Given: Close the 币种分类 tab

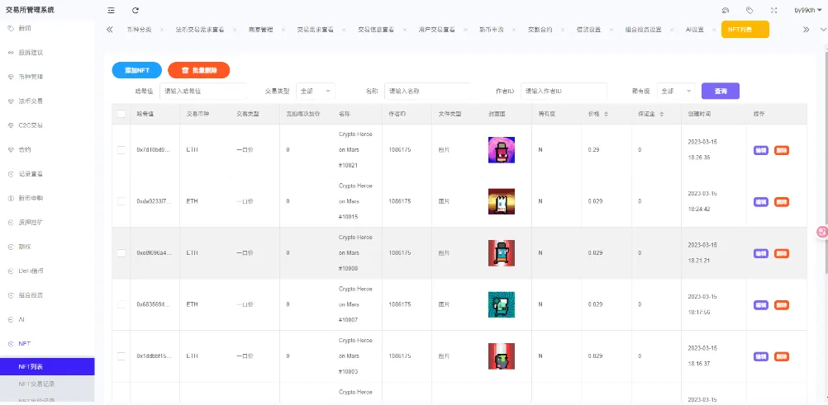Looking at the screenshot, I should [x=161, y=30].
